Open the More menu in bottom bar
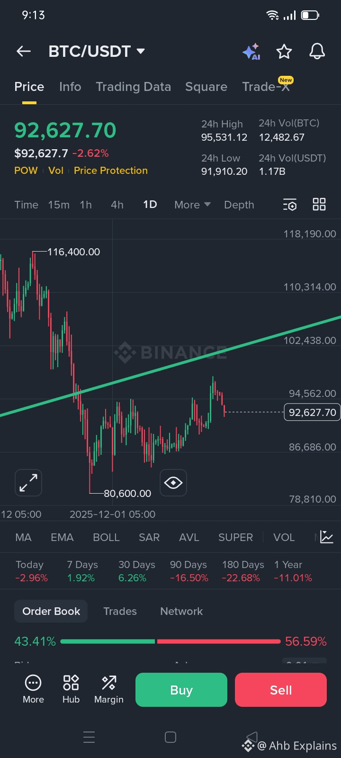The width and height of the screenshot is (341, 758). (33, 689)
